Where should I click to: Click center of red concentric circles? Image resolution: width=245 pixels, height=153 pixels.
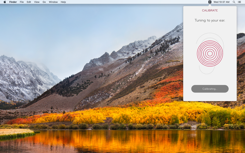[210, 54]
